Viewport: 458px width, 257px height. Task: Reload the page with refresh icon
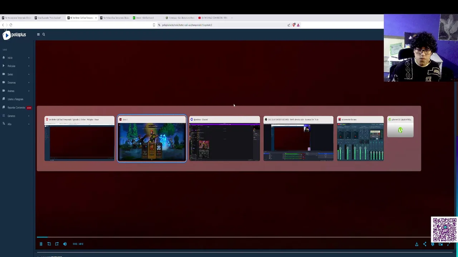11,25
